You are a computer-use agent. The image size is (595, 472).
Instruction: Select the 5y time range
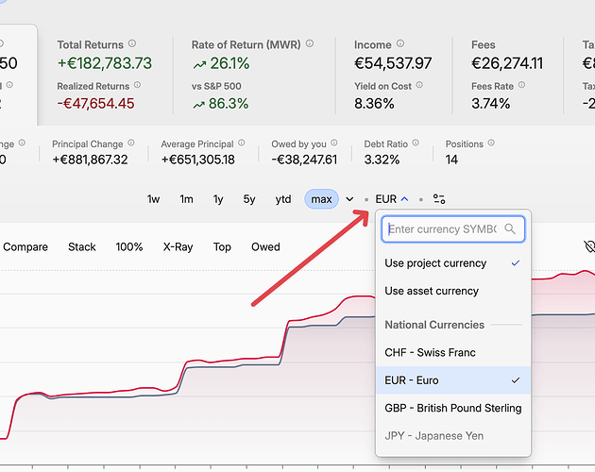coord(249,199)
